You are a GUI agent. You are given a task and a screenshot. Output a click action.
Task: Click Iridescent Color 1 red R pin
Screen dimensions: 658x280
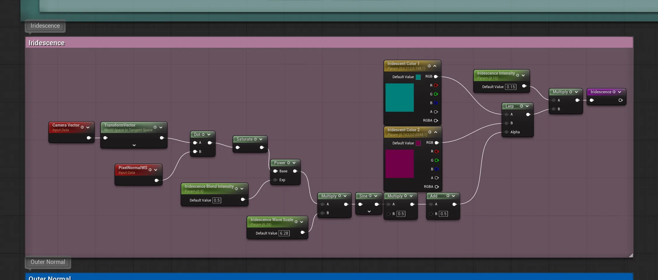click(436, 85)
